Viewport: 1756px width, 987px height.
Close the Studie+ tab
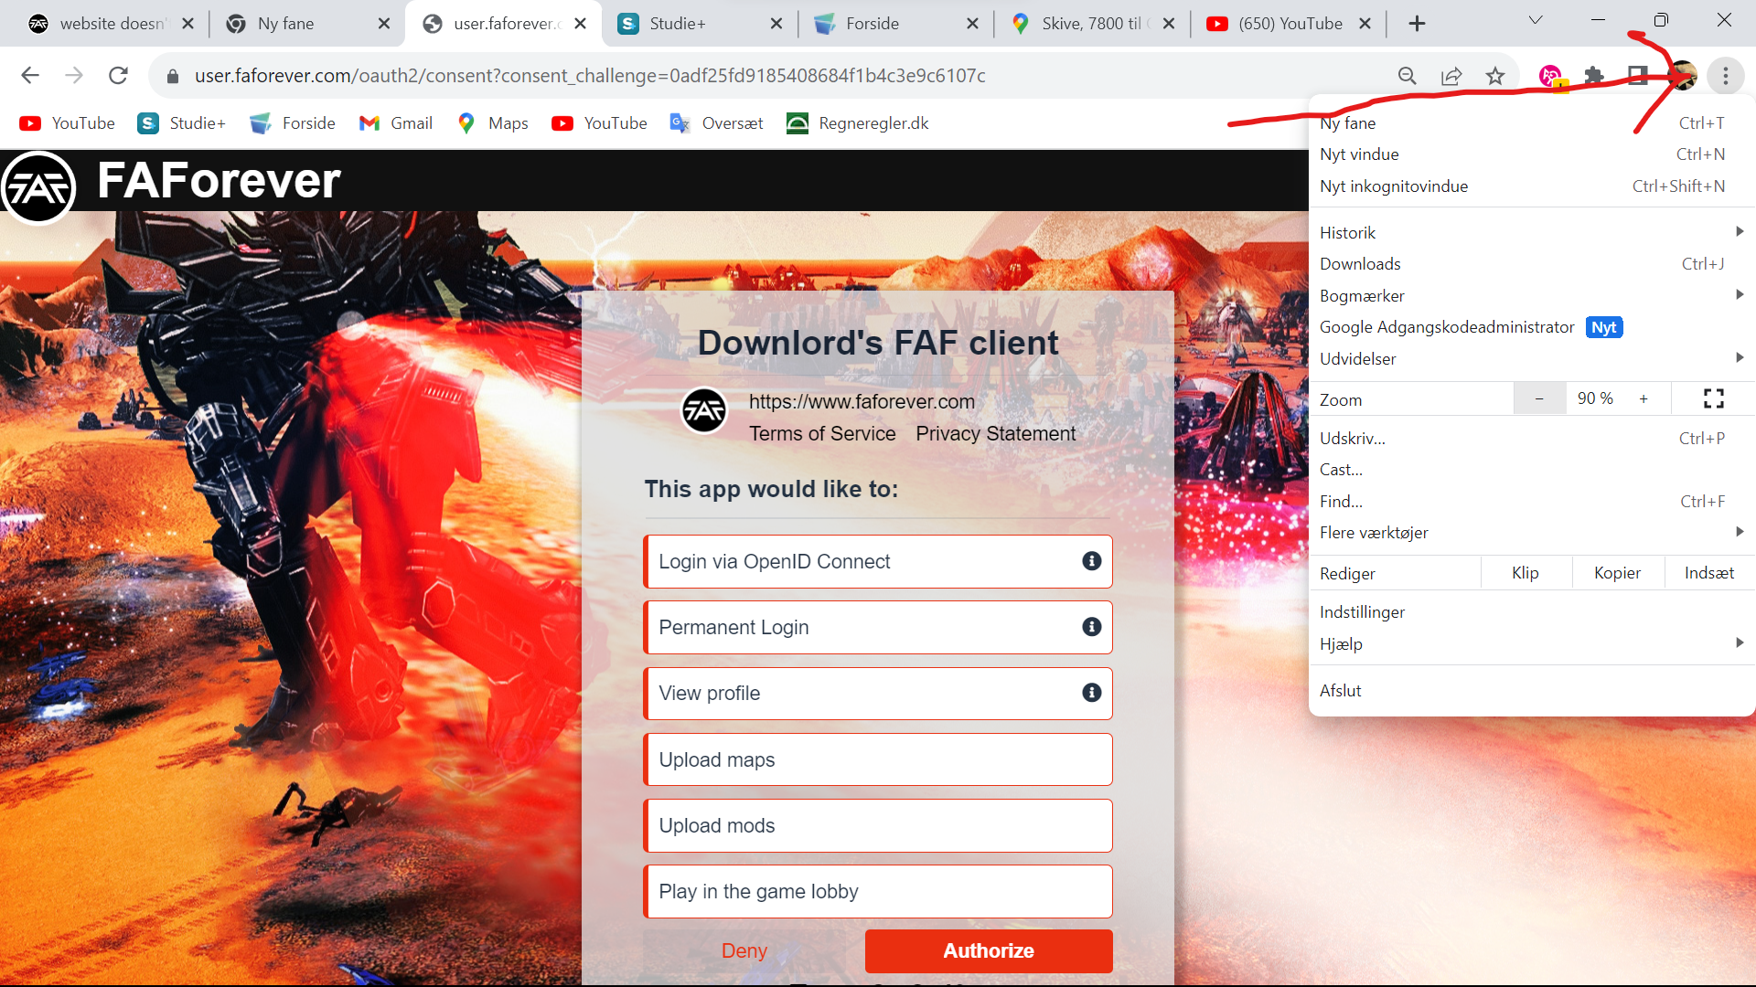click(776, 24)
